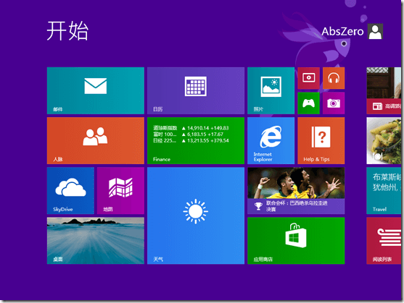Open the Help & Tips tile
Viewport: 404px width, 303px height.
click(321, 140)
